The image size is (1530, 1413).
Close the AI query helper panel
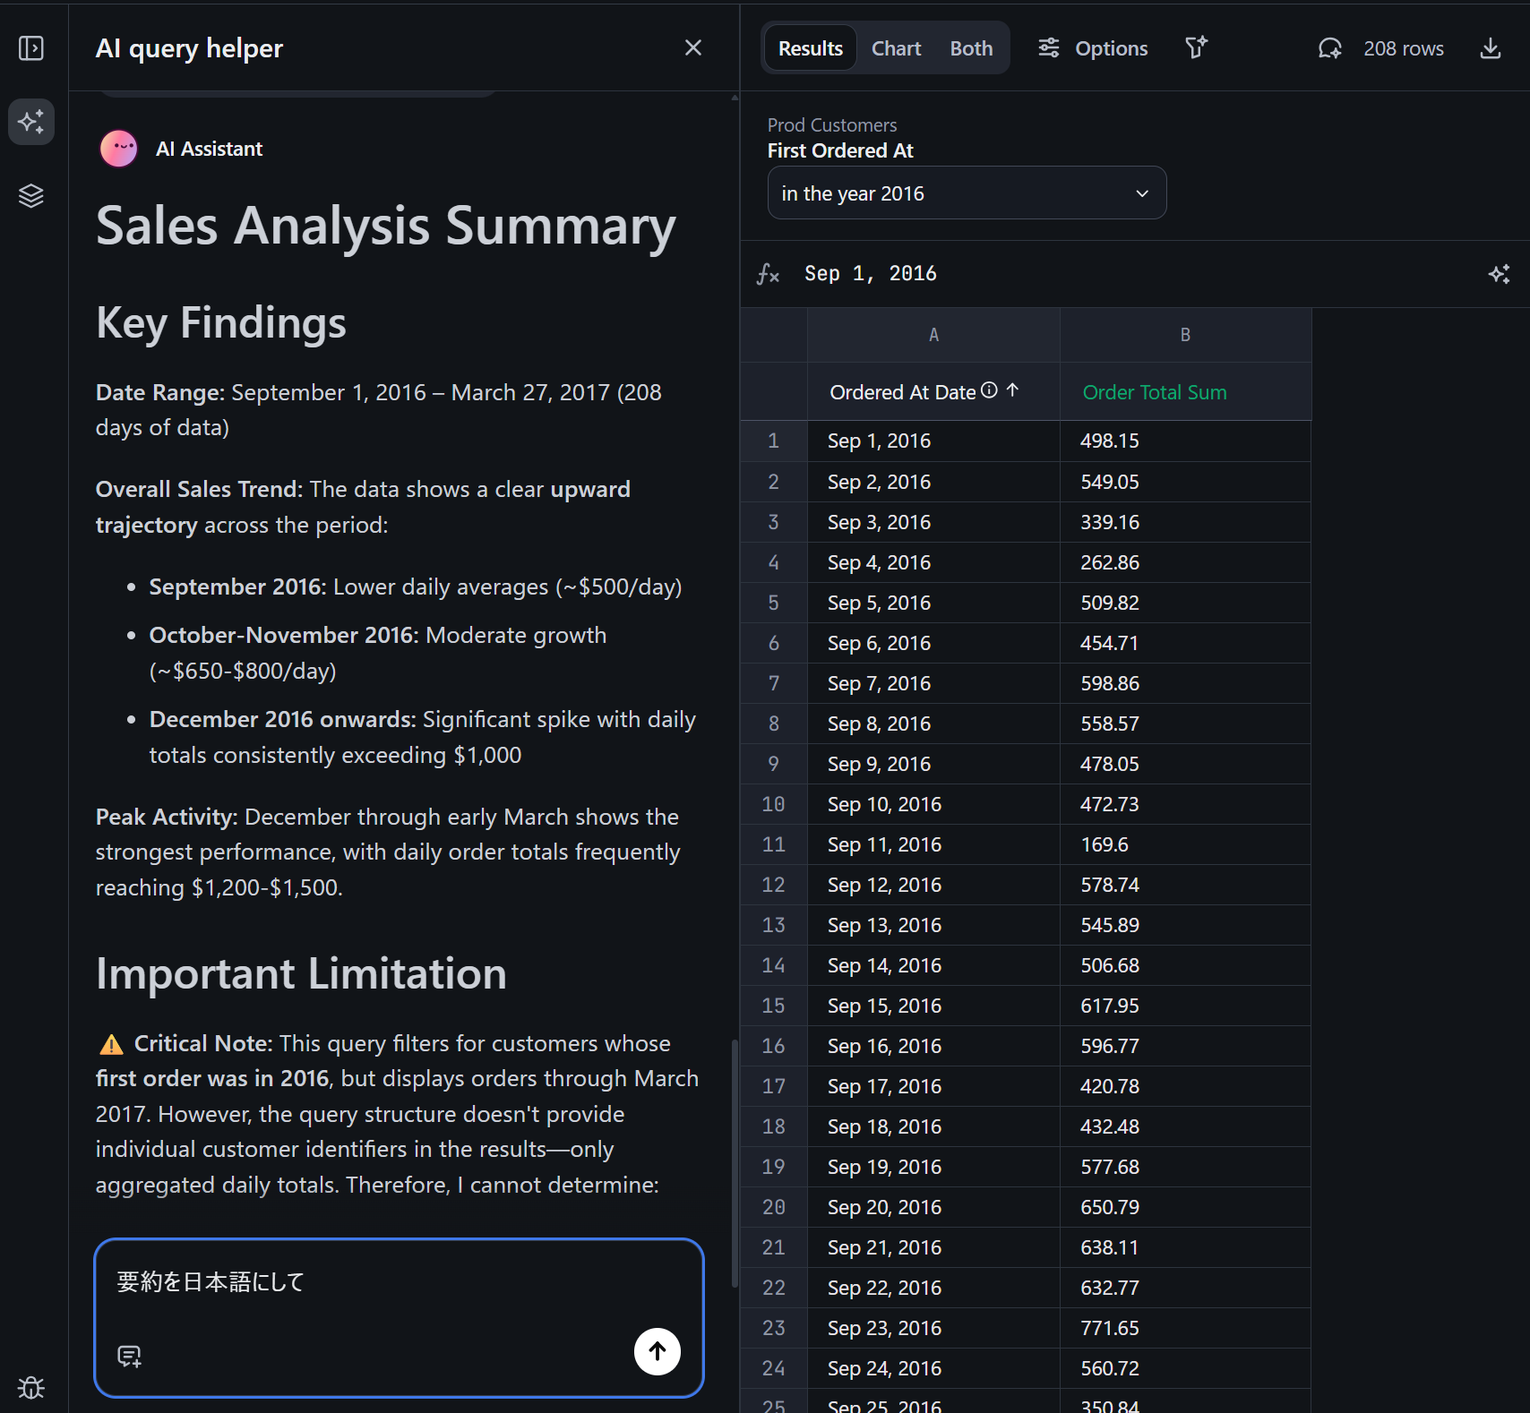pos(692,48)
